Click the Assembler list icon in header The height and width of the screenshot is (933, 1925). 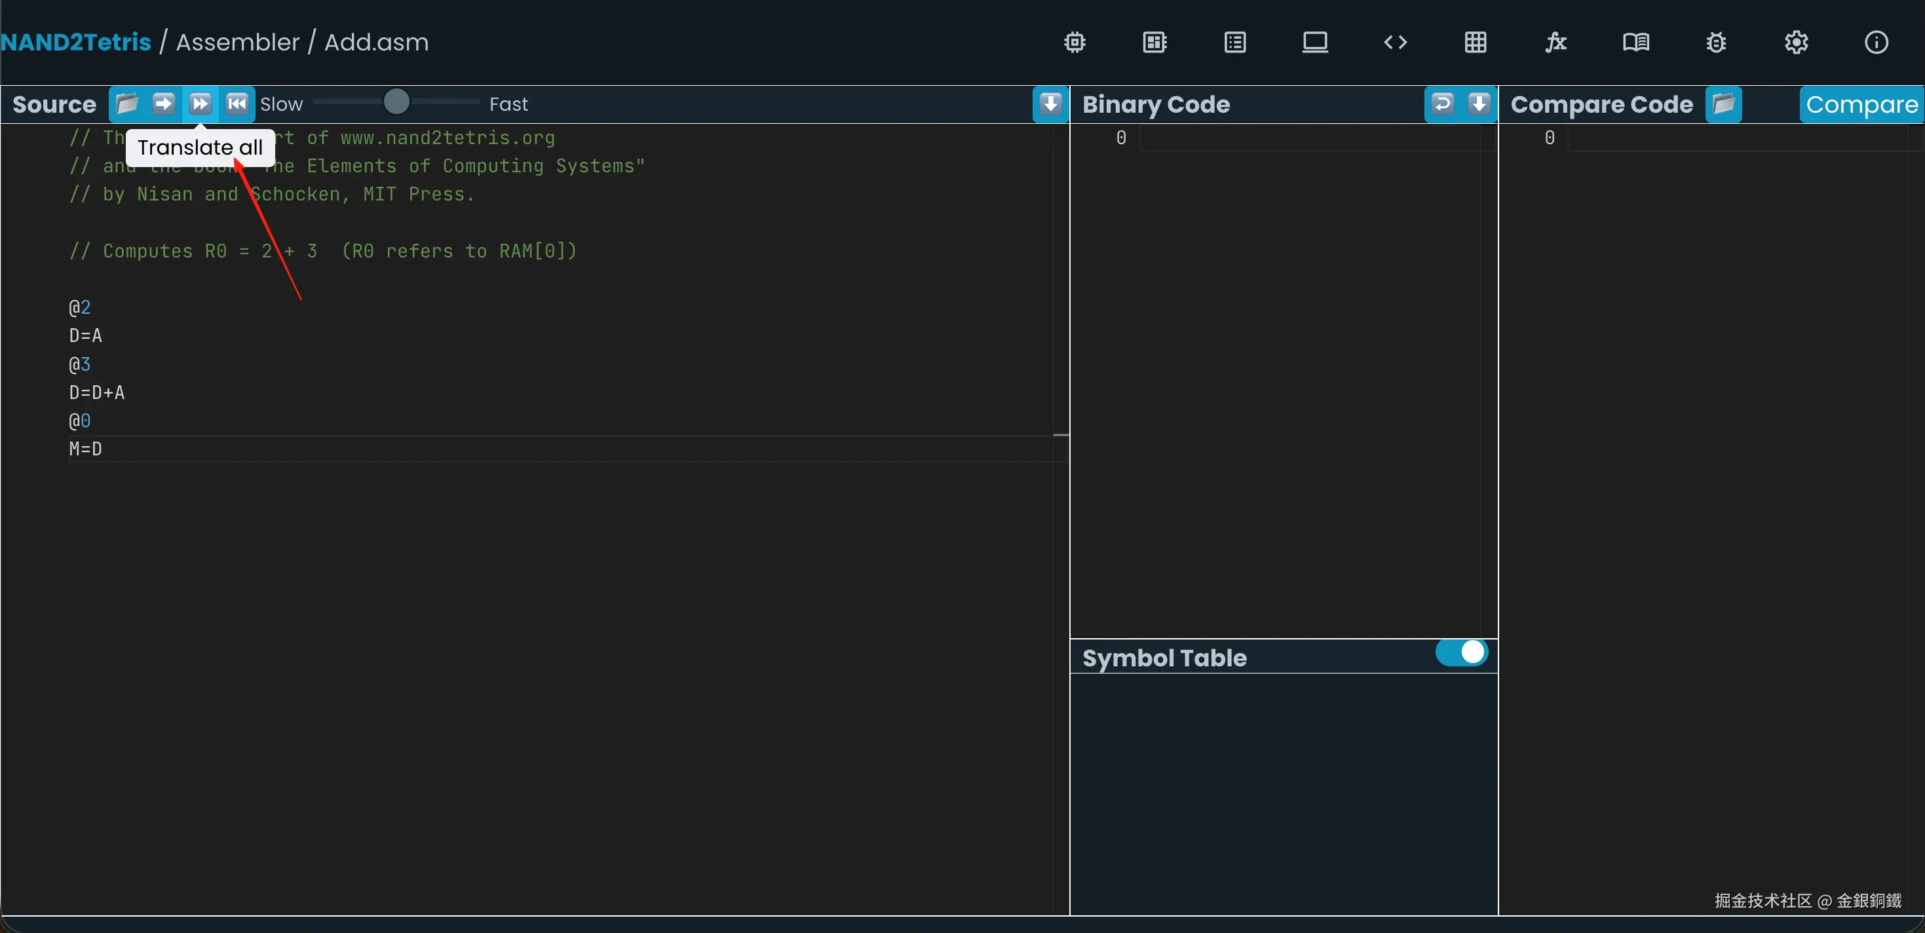1234,42
